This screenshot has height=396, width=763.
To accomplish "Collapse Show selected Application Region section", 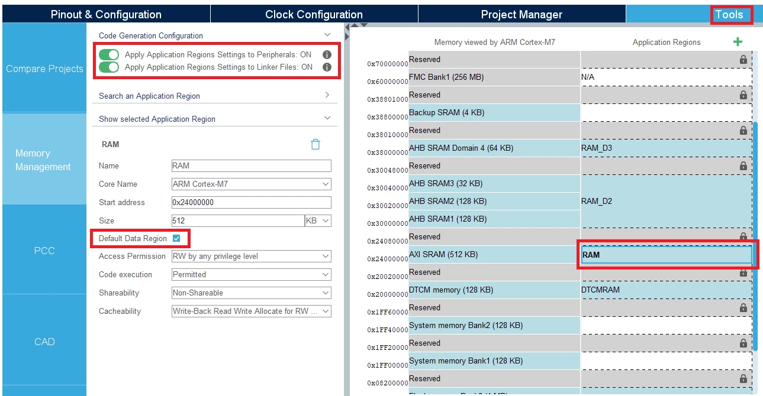I will (327, 118).
